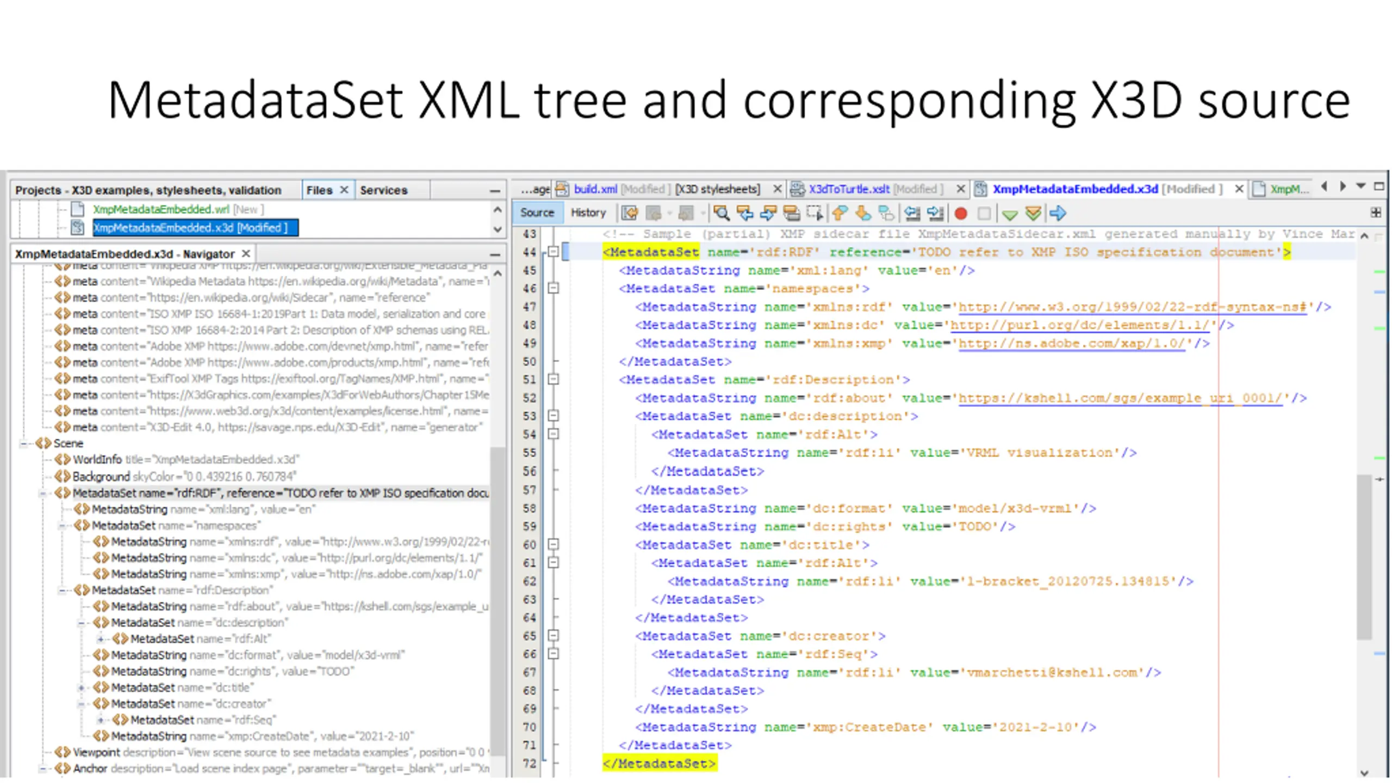The height and width of the screenshot is (783, 1392).
Task: Find previous occurrence toolbar icon
Action: 744,213
